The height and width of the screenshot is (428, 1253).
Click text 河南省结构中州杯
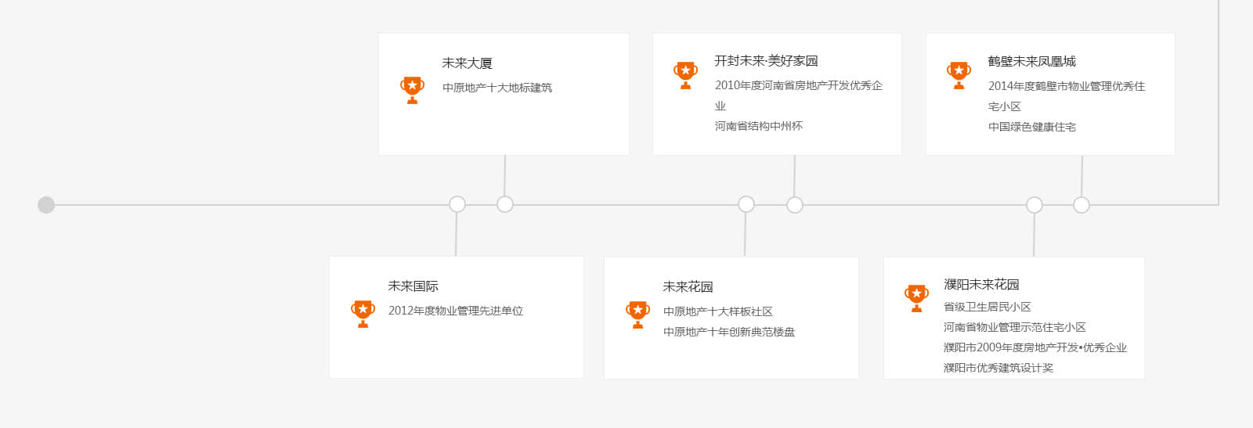(758, 126)
